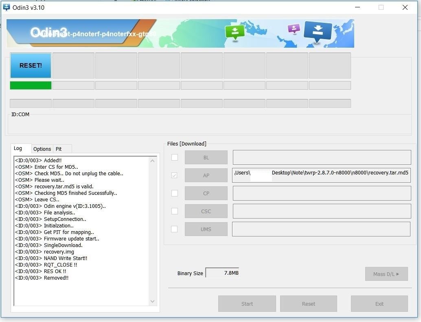The width and height of the screenshot is (421, 322).
Task: Click the Binary Size value field
Action: tap(222, 273)
